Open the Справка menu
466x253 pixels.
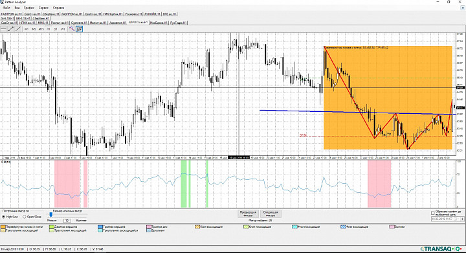58,8
